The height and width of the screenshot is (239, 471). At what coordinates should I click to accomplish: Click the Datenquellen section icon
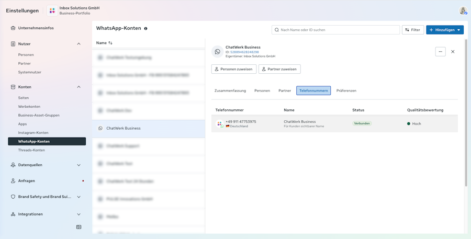click(x=13, y=165)
